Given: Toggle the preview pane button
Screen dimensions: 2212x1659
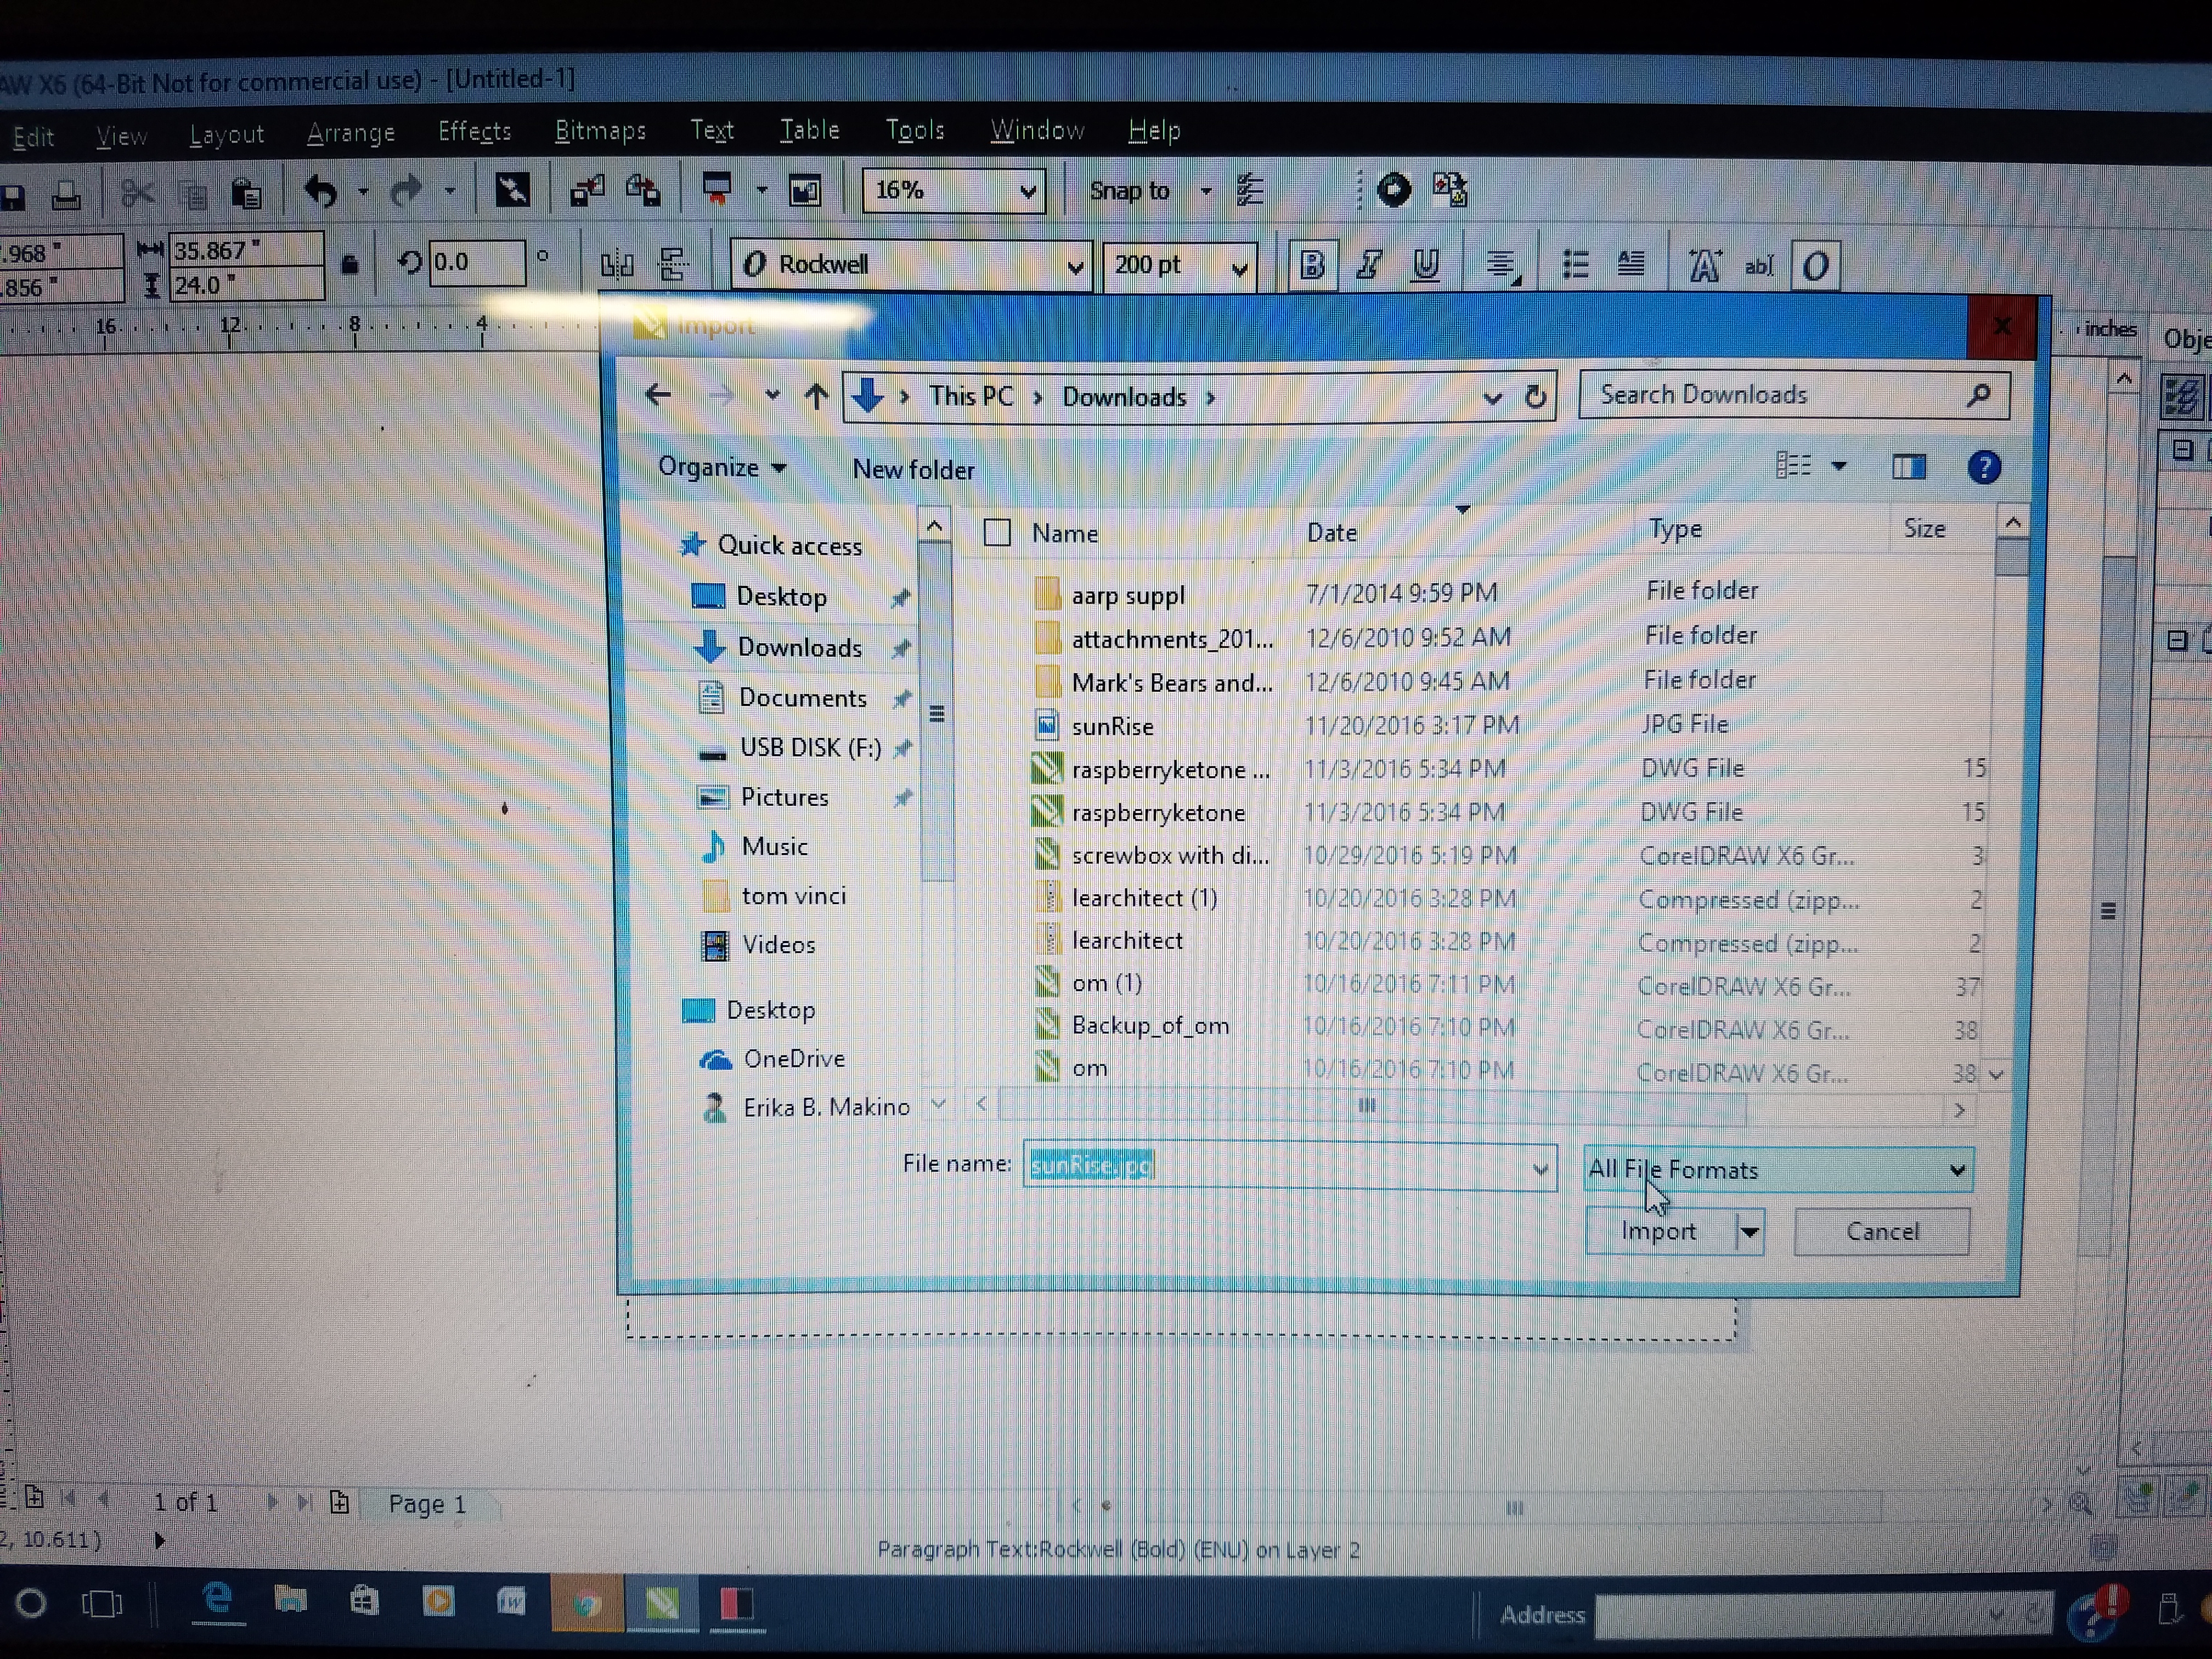Looking at the screenshot, I should coord(1908,467).
